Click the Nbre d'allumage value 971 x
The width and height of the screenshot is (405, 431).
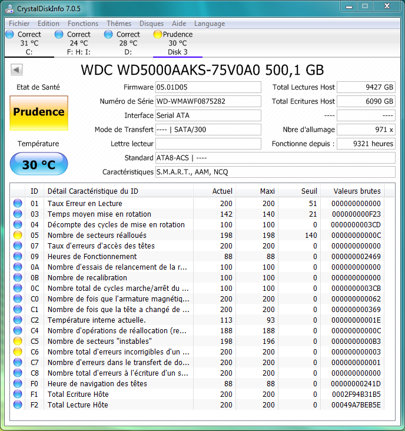pyautogui.click(x=366, y=130)
